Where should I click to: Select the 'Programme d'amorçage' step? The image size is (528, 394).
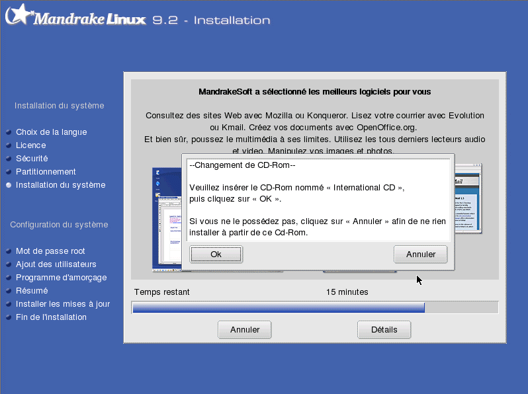pos(62,278)
